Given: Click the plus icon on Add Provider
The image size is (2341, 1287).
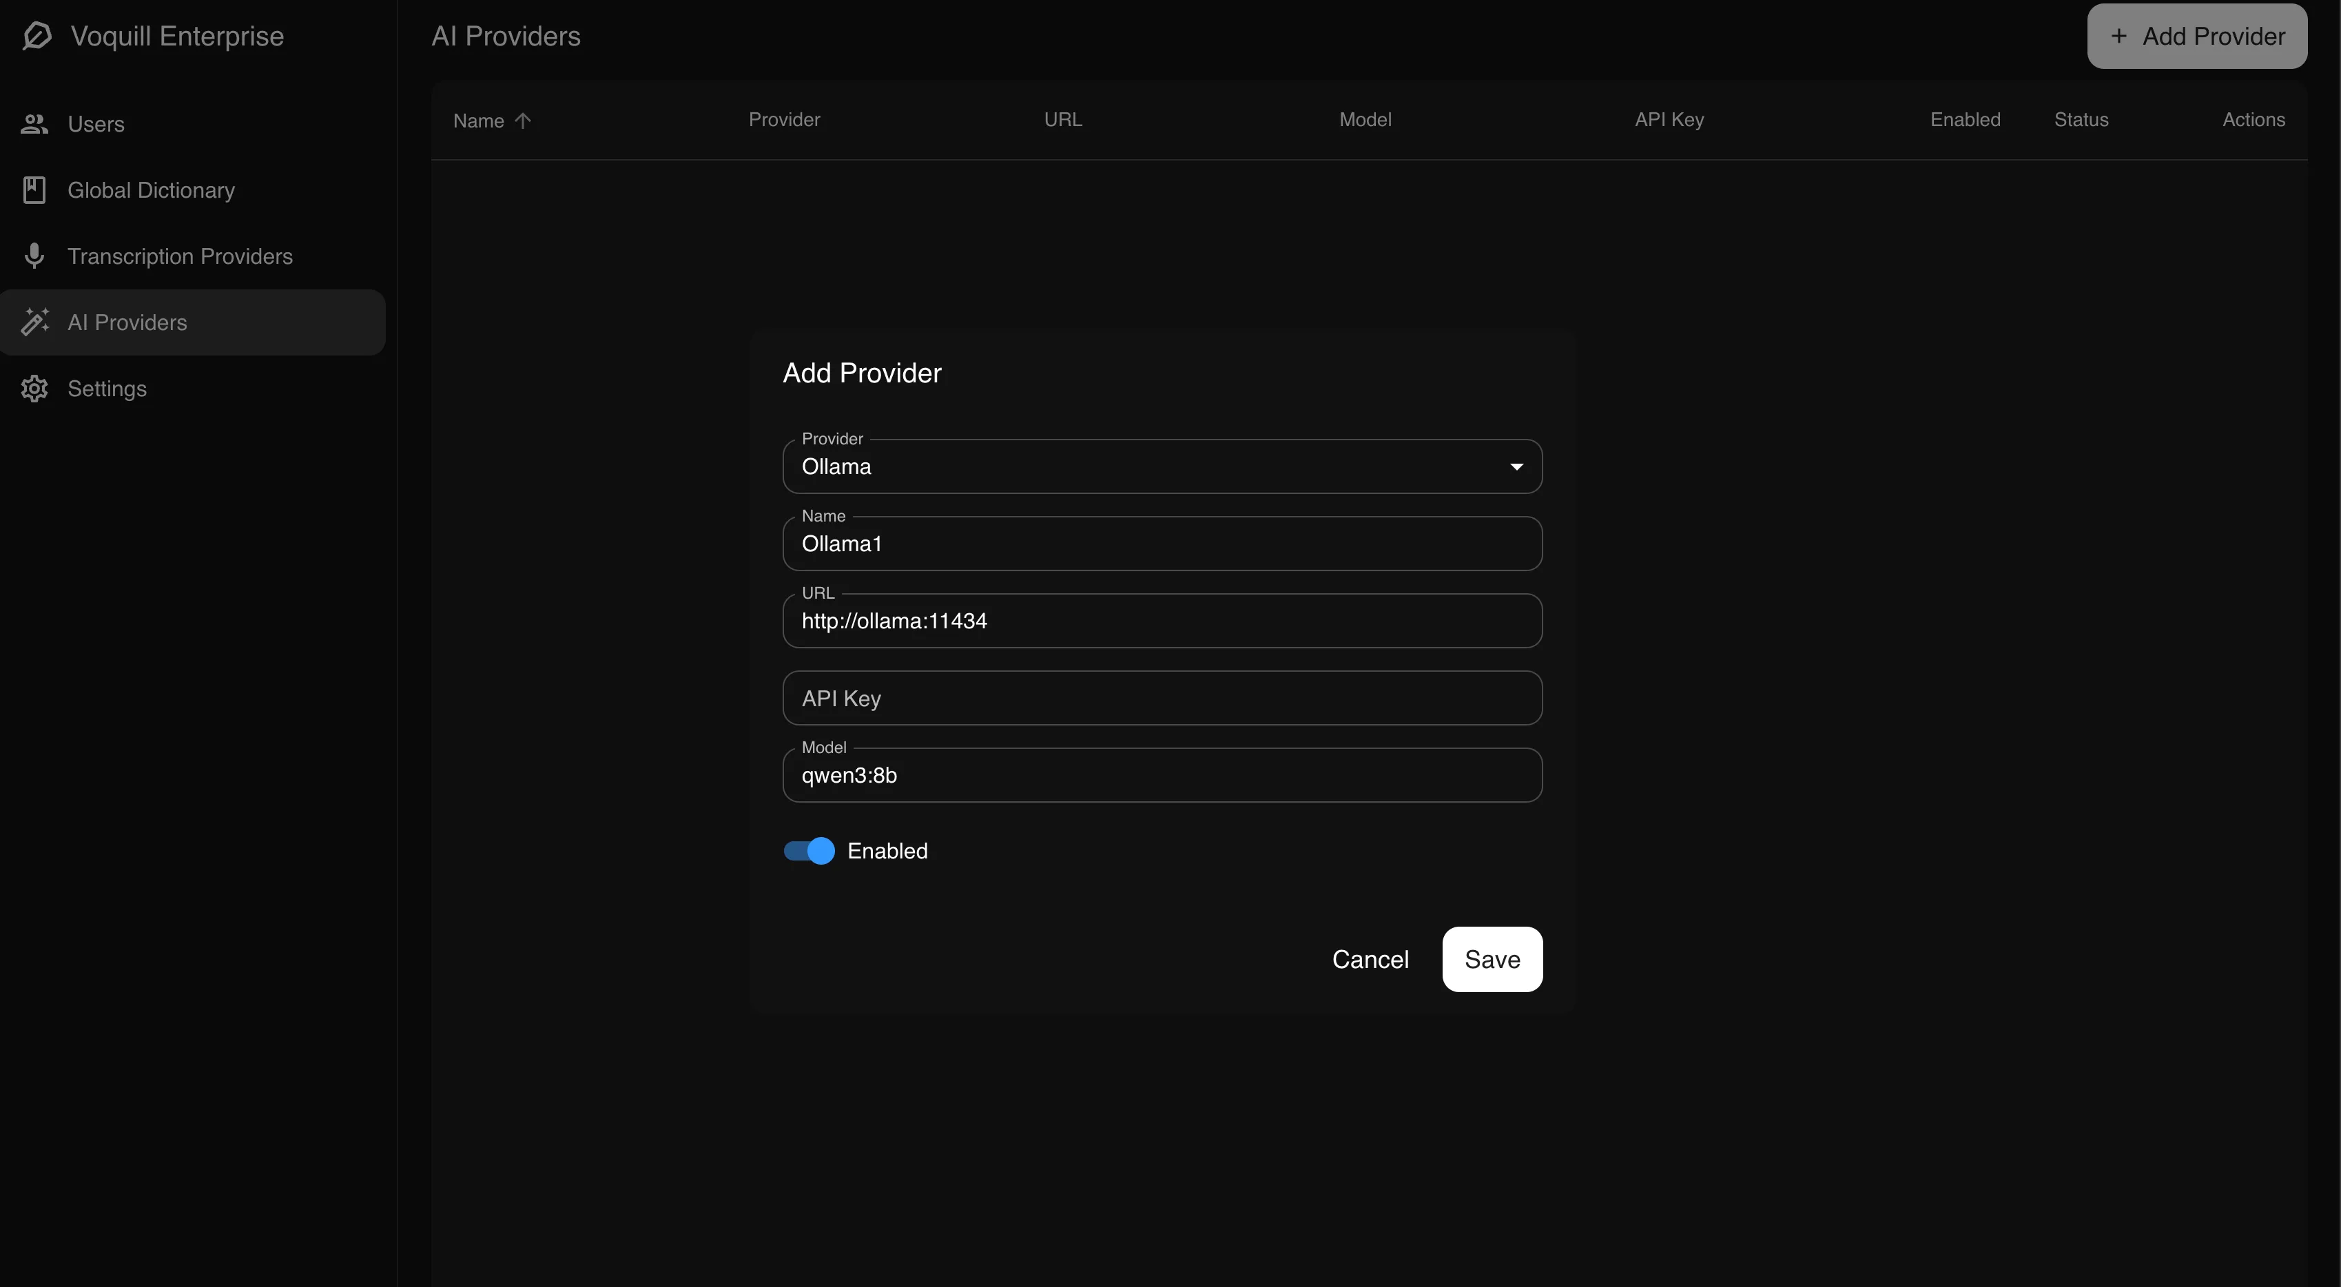Looking at the screenshot, I should point(2118,35).
